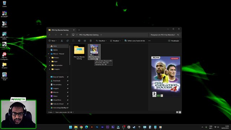Expand the Imagens tree folder node
This screenshot has width=231, height=130.
point(49,69)
